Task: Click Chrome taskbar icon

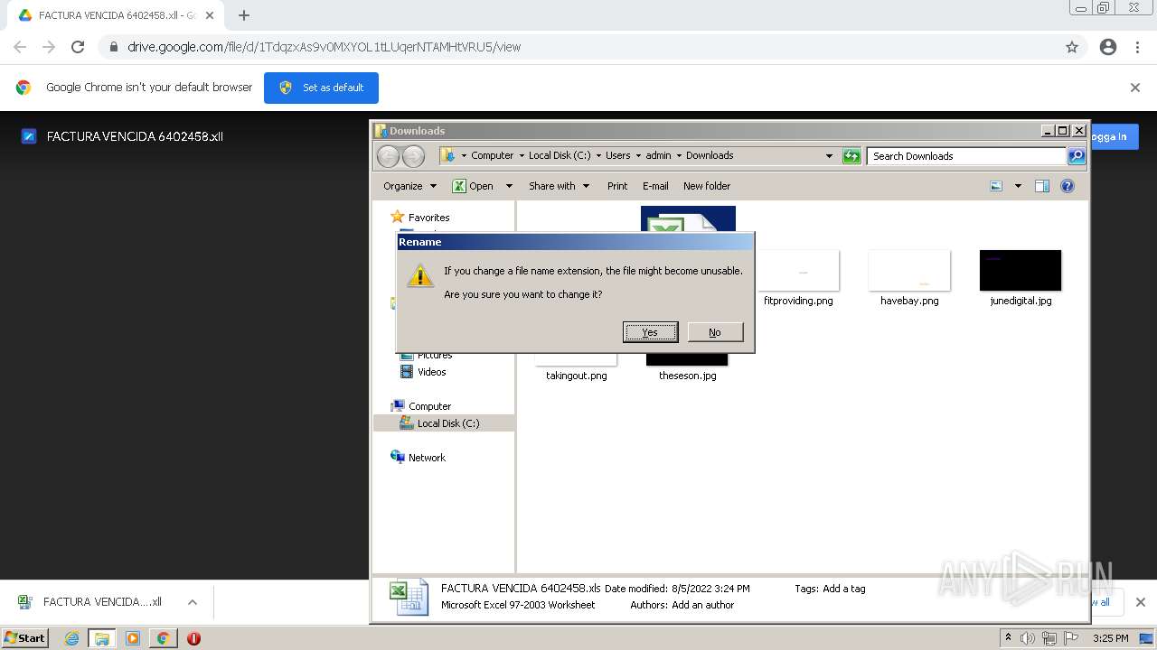Action: point(163,638)
